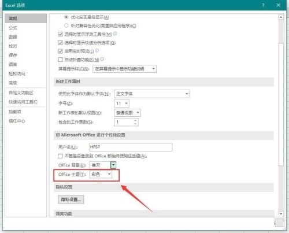
Task: Decrease the sheet count spinner
Action: pyautogui.click(x=135, y=124)
